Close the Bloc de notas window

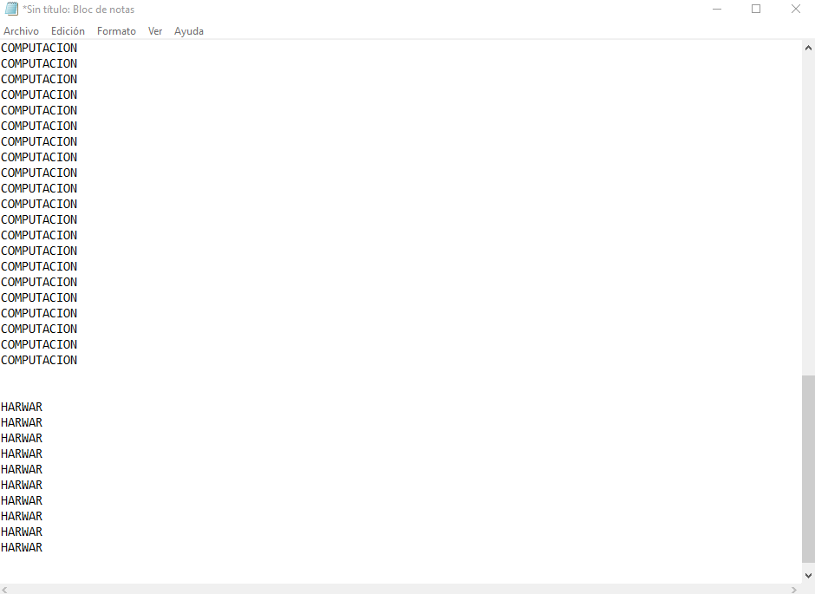[x=796, y=10]
